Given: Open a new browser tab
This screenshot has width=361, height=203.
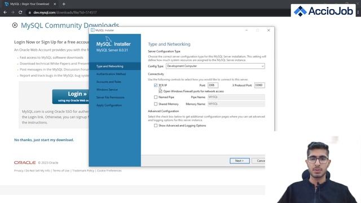Looking at the screenshot, I should point(64,4).
